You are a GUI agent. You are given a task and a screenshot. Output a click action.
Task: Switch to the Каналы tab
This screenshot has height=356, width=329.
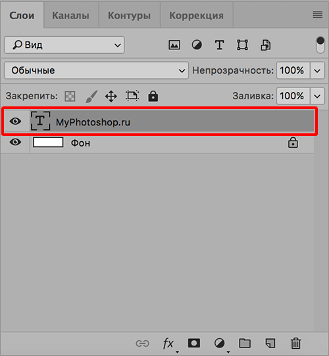70,16
